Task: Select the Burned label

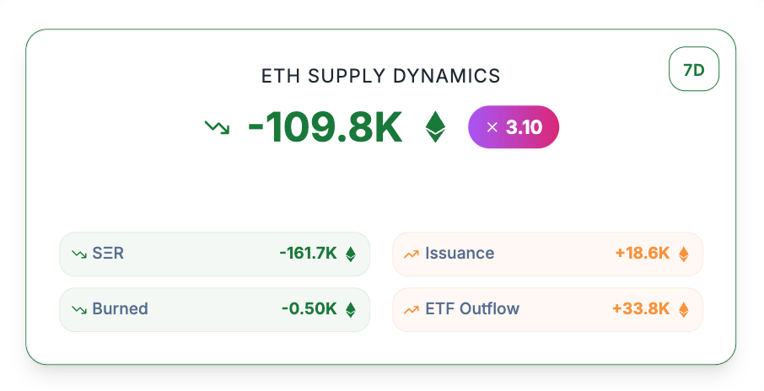Action: point(120,309)
